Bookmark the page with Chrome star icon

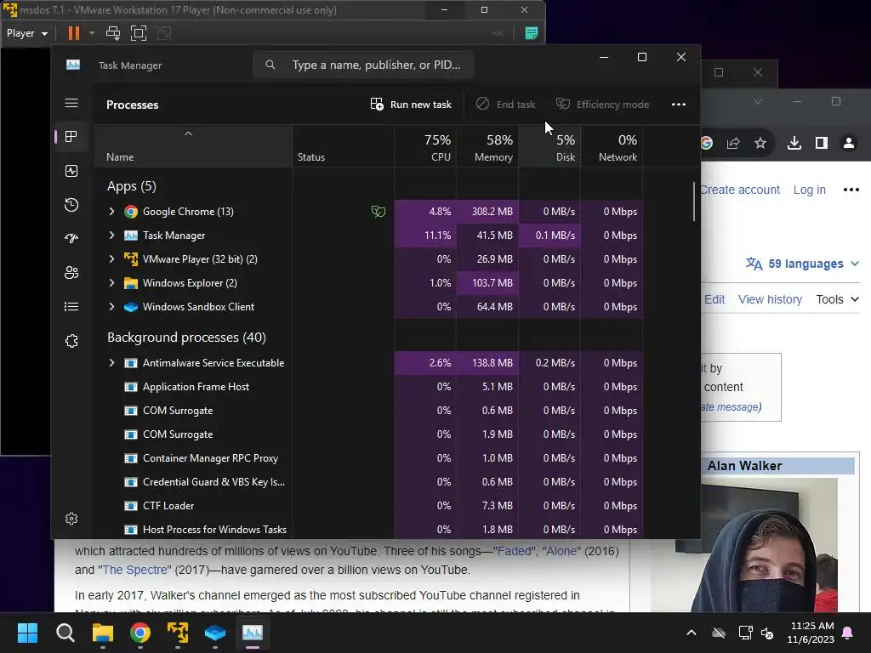coord(760,143)
